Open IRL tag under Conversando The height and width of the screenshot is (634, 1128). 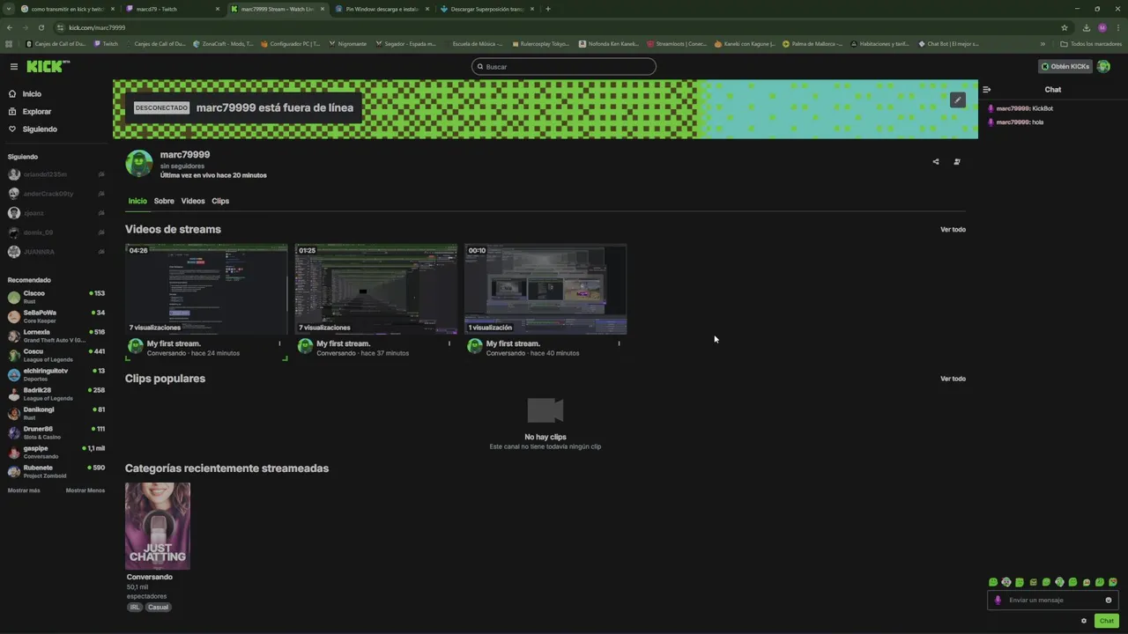click(x=135, y=608)
